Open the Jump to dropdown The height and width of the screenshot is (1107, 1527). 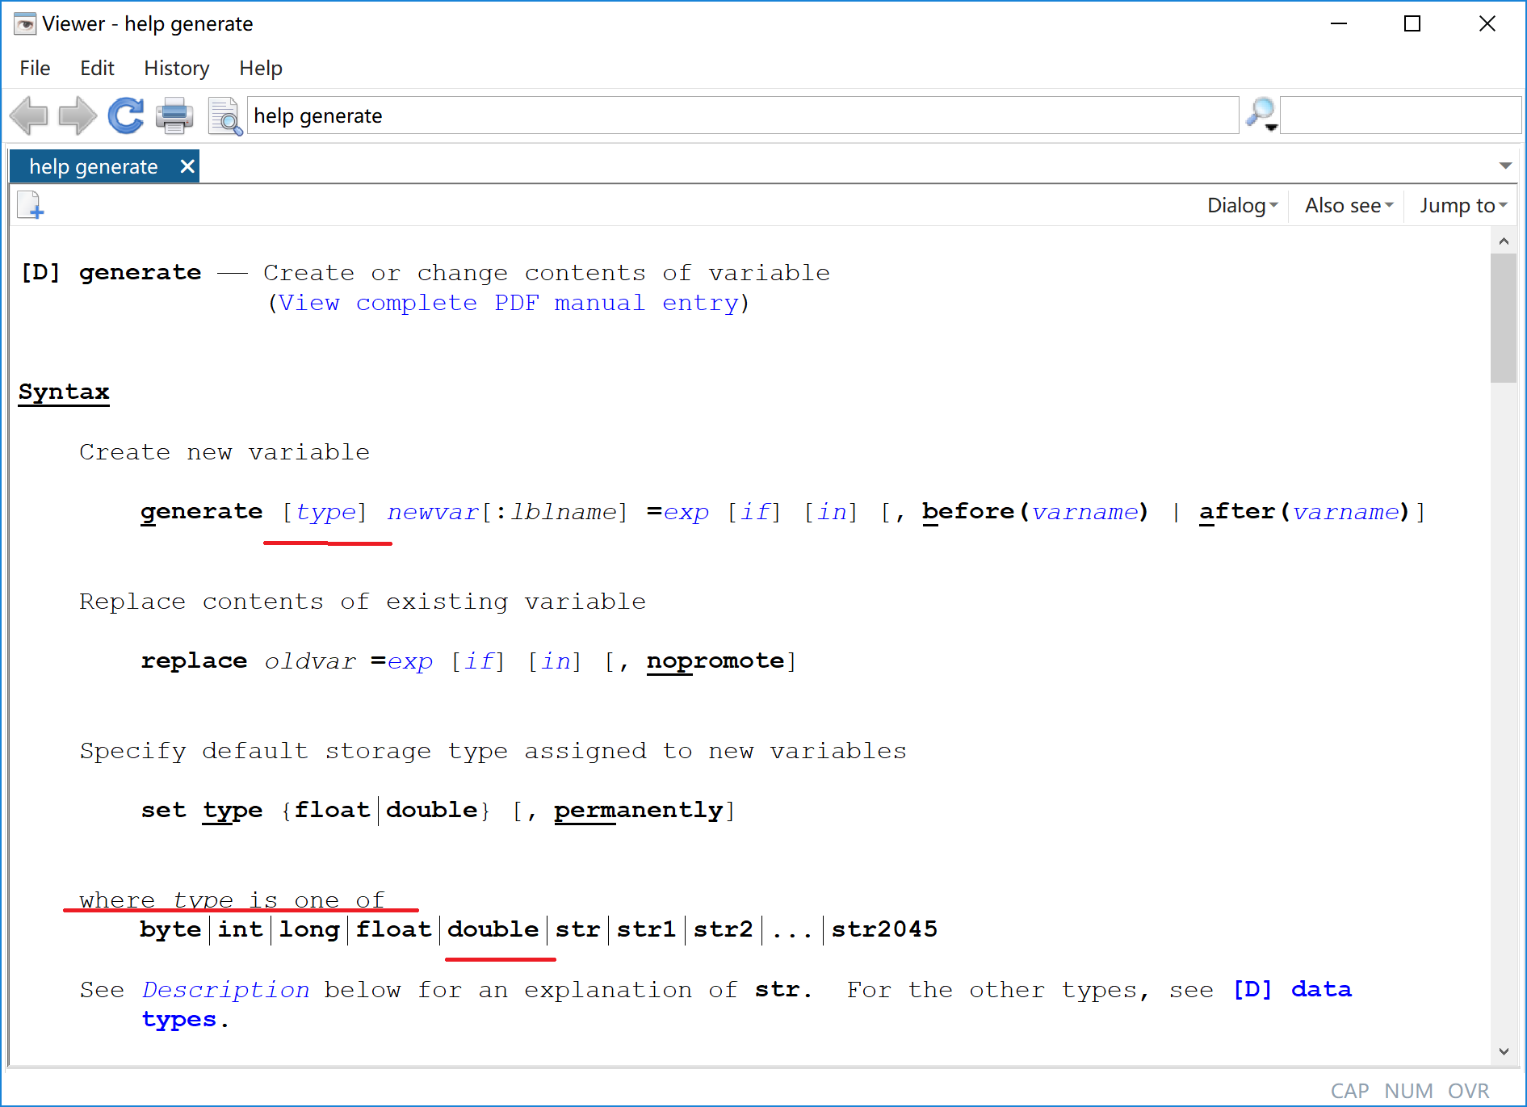click(x=1463, y=205)
